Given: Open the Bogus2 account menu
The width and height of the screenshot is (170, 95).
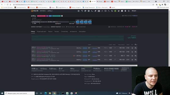Looking at the screenshot, I should (x=134, y=11).
